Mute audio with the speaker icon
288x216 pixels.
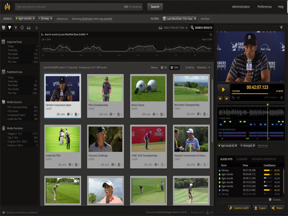point(238,98)
